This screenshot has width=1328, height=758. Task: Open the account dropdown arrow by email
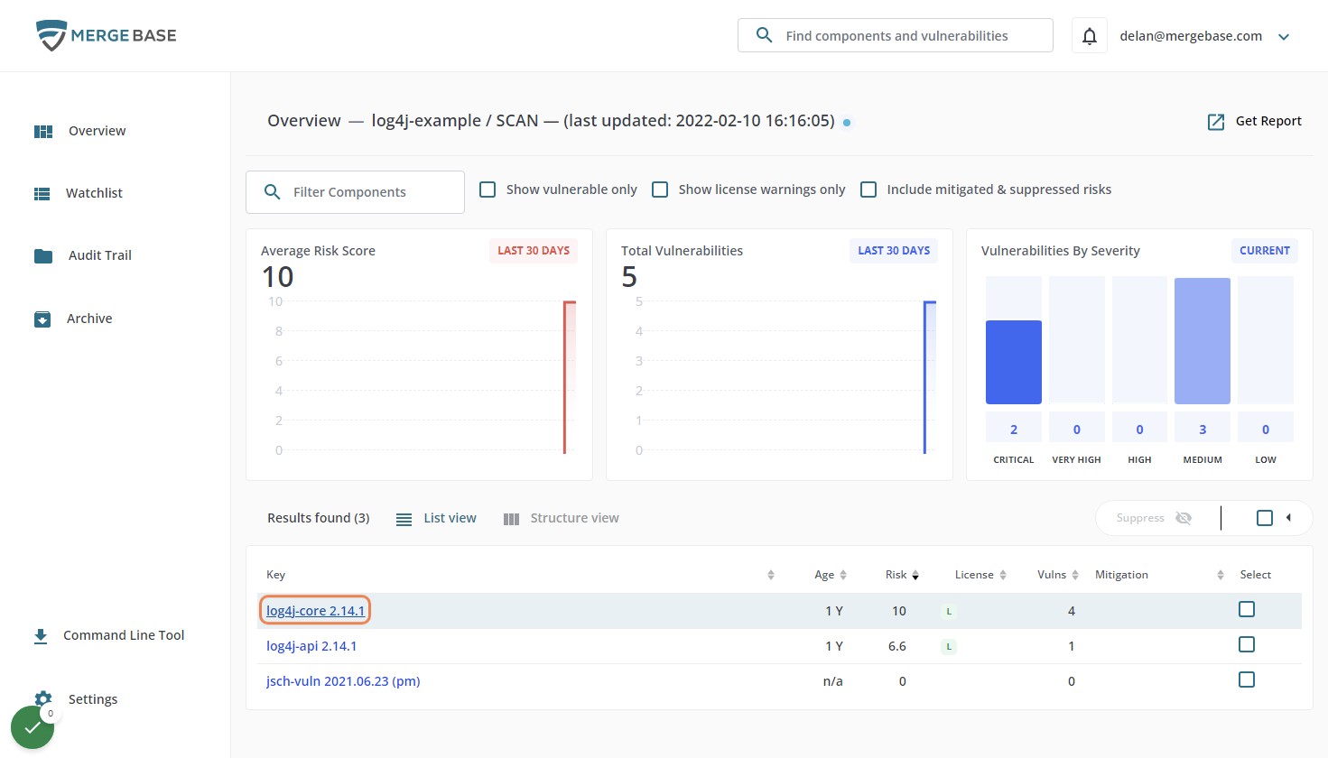(1284, 37)
